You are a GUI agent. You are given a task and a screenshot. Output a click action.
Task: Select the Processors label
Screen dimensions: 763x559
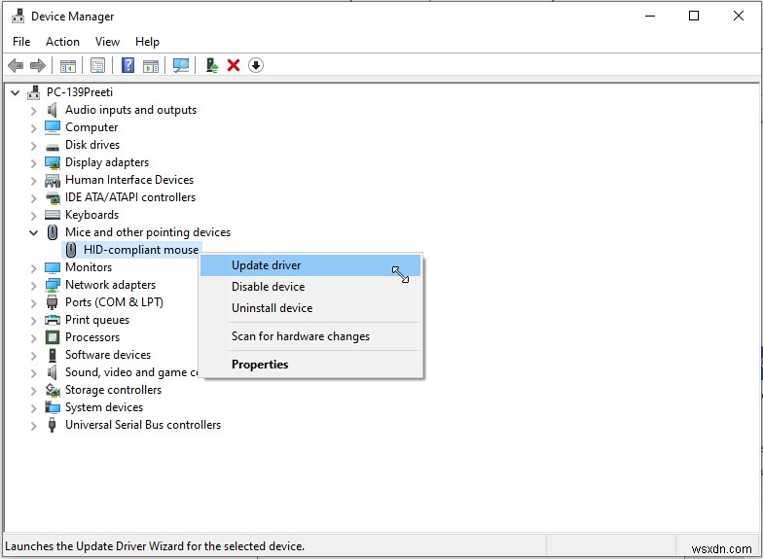[92, 337]
